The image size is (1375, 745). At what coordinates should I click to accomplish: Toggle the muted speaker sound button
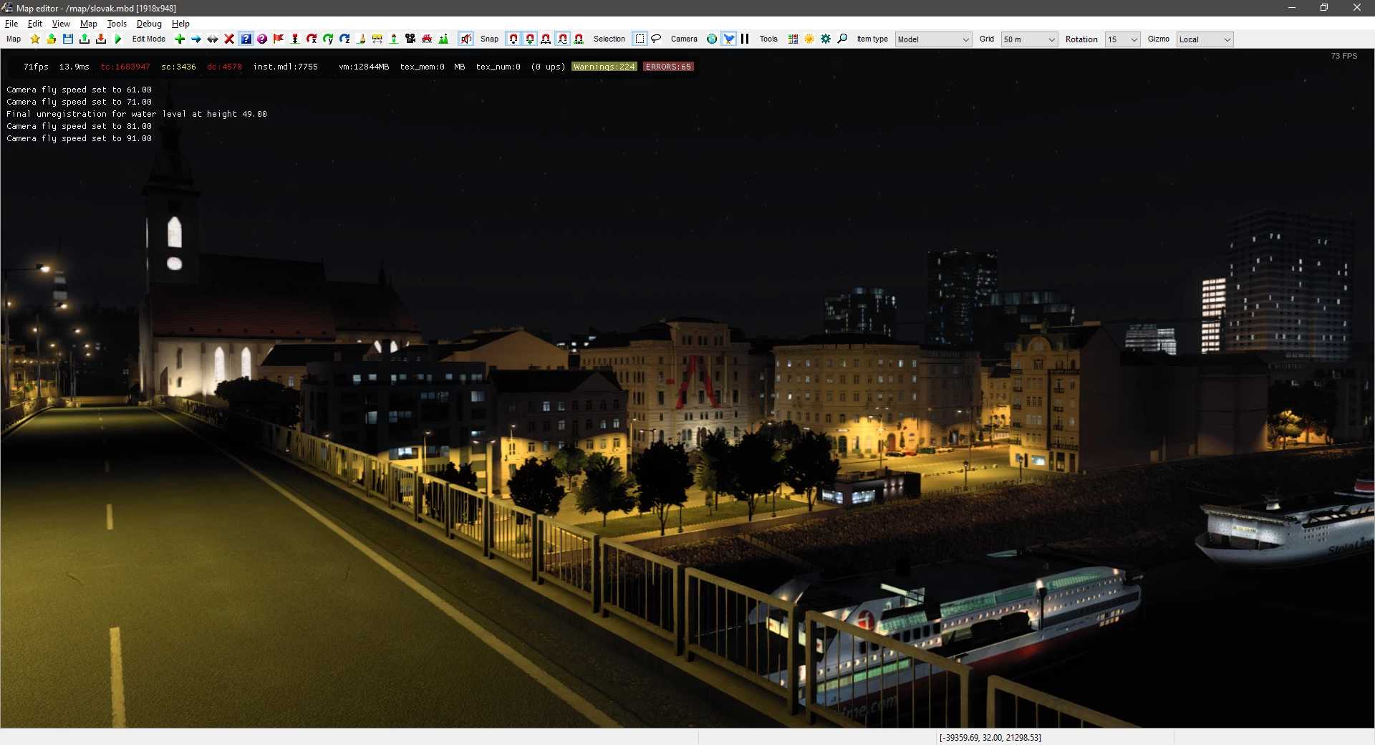tap(466, 39)
